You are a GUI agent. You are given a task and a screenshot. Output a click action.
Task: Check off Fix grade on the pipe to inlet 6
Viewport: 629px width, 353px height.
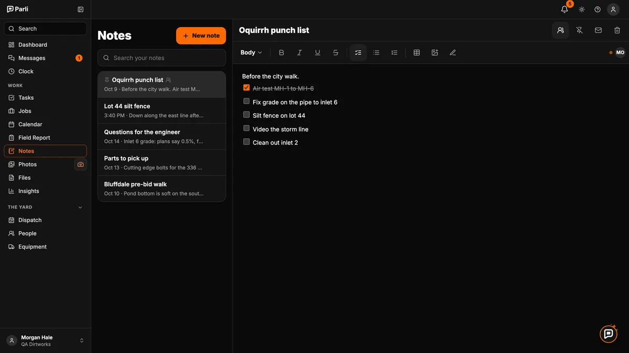(x=246, y=101)
